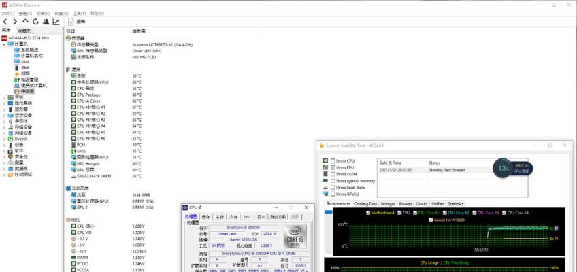
Task: Click the 报告 report page icon in toolbar
Action: click(71, 22)
